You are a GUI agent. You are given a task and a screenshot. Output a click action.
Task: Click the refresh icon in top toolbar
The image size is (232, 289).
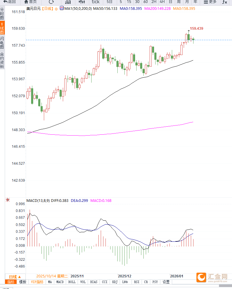[x=51, y=2]
